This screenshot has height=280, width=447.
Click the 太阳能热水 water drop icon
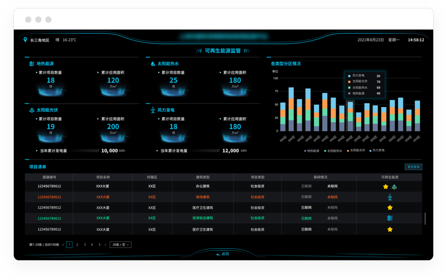point(153,64)
